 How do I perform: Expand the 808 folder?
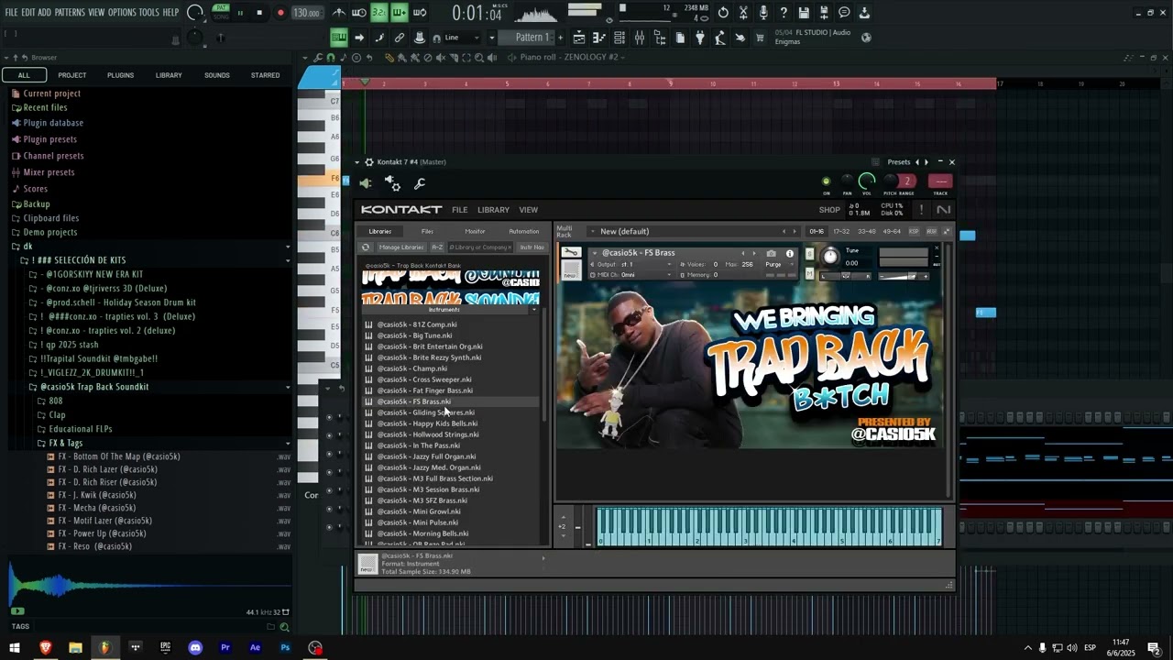point(56,401)
